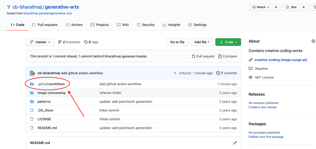Open the green Code dropdown
Image resolution: width=316 pixels, height=149 pixels.
228,42
